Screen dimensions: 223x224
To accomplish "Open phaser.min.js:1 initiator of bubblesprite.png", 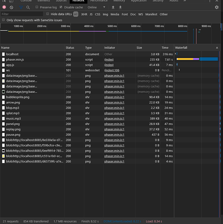I will coord(114,97).
